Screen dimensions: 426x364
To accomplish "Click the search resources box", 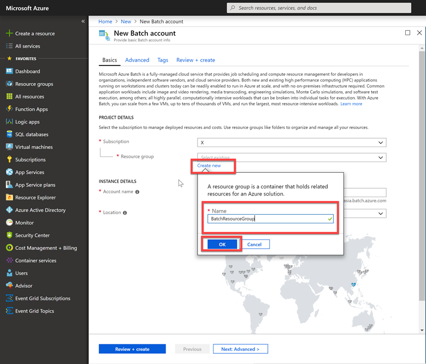I will [x=319, y=8].
